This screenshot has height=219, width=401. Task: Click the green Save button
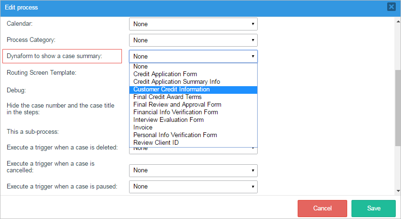pos(373,209)
